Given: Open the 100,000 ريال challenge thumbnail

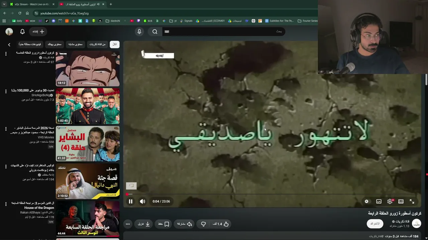Looking at the screenshot, I should click(x=88, y=106).
